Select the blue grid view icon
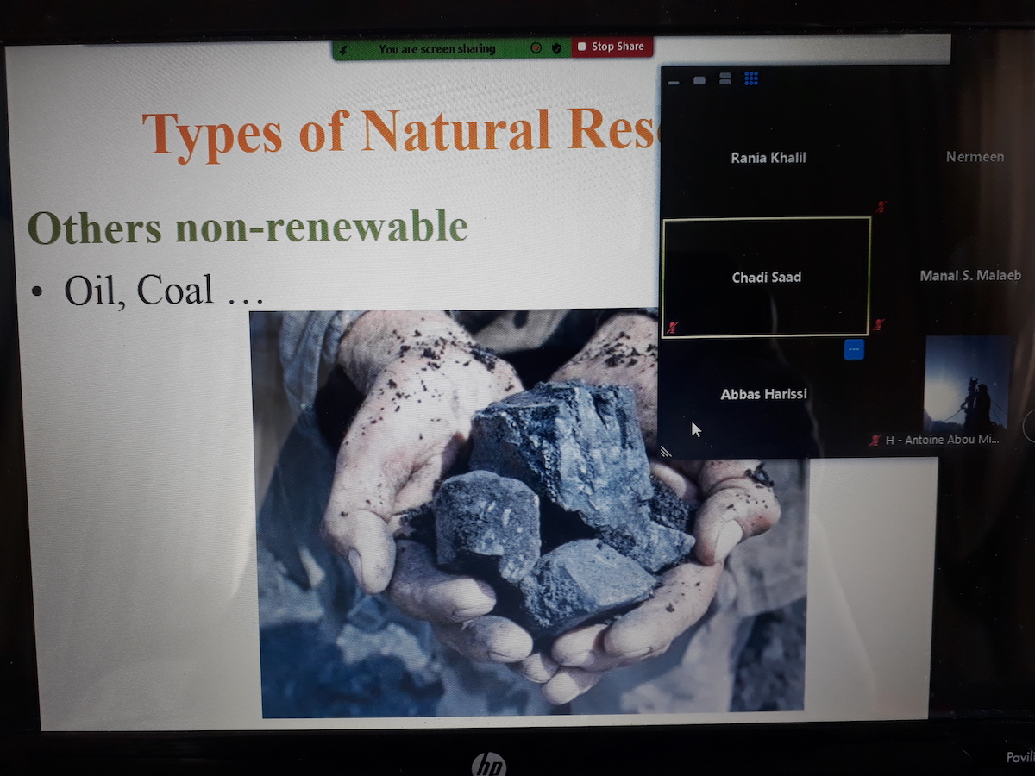Viewport: 1035px width, 776px height. [751, 78]
